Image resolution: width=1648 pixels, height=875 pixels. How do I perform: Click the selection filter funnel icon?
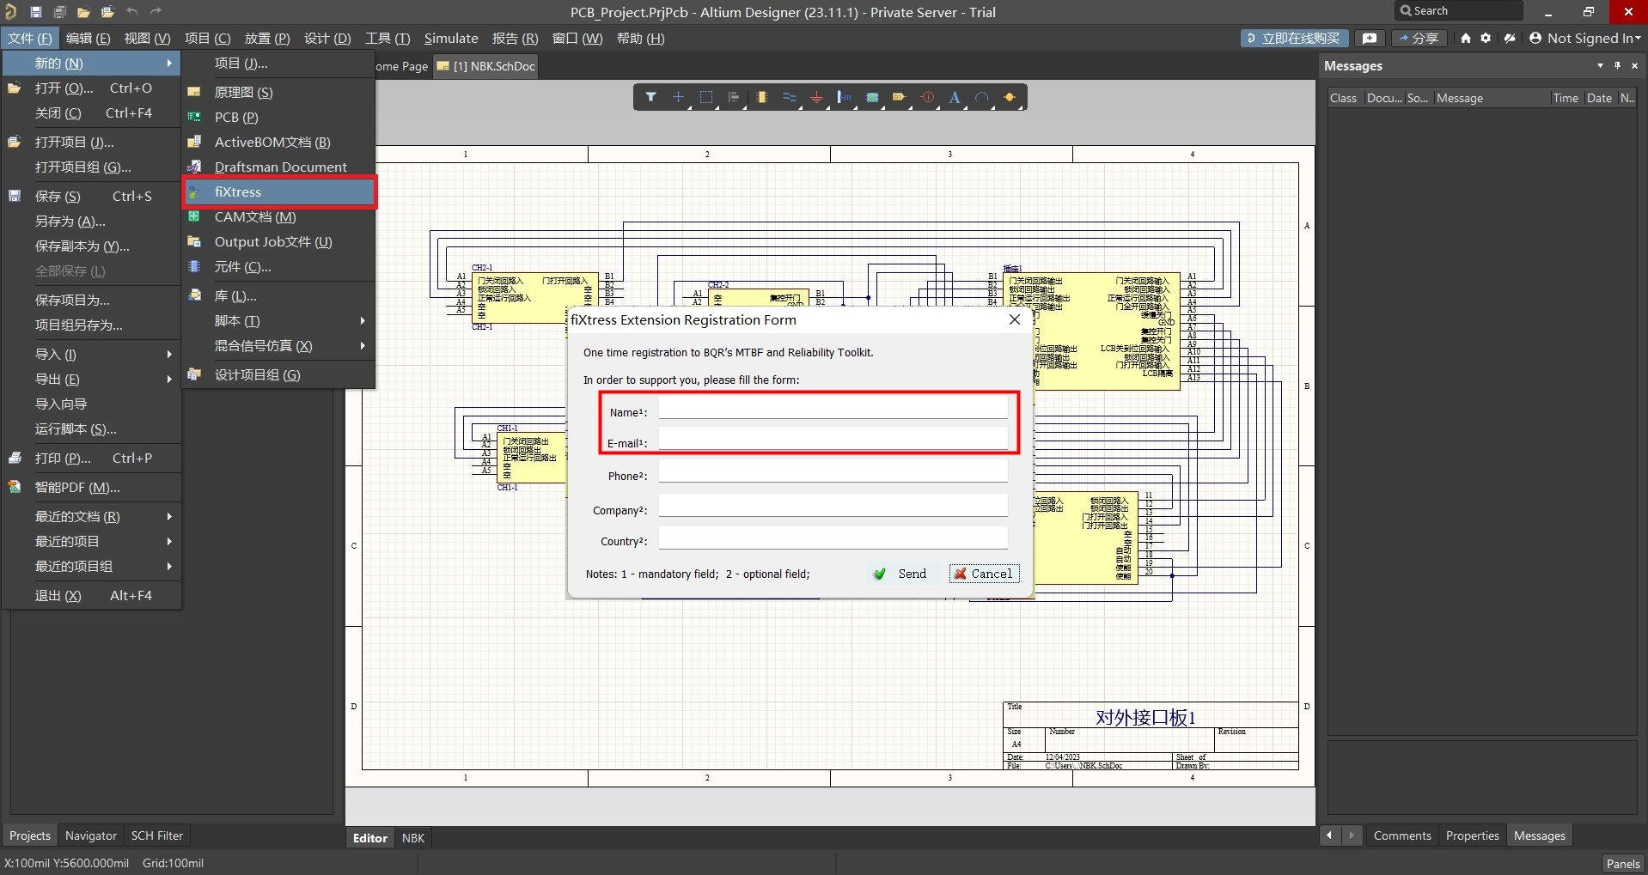pos(650,98)
